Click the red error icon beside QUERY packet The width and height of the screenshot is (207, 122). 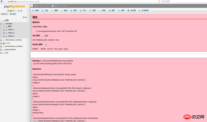[34, 63]
